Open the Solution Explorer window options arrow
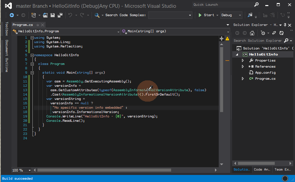This screenshot has width=295, height=182. (280, 25)
